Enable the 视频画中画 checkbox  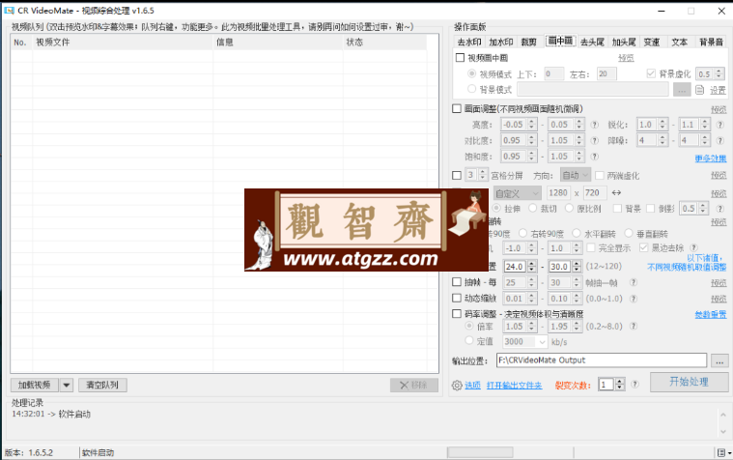click(x=460, y=58)
